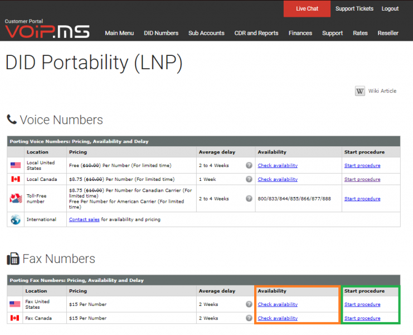Screen dimensions: 413x335
Task: Open the Reseller menu
Action: [388, 33]
